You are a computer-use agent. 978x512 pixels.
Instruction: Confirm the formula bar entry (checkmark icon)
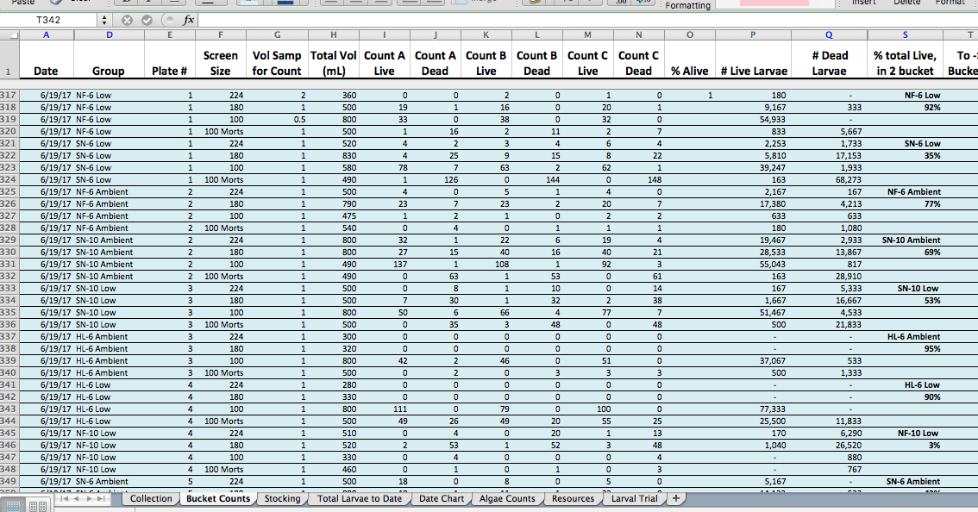(x=147, y=20)
